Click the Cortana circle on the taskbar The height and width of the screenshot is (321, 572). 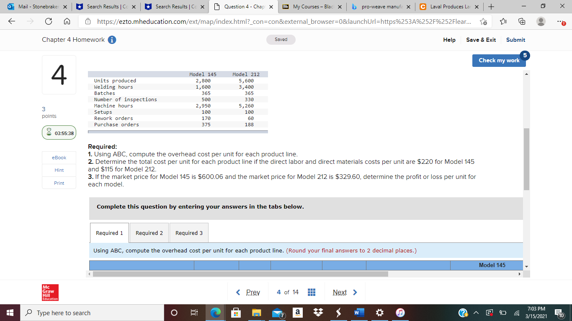[175, 313]
